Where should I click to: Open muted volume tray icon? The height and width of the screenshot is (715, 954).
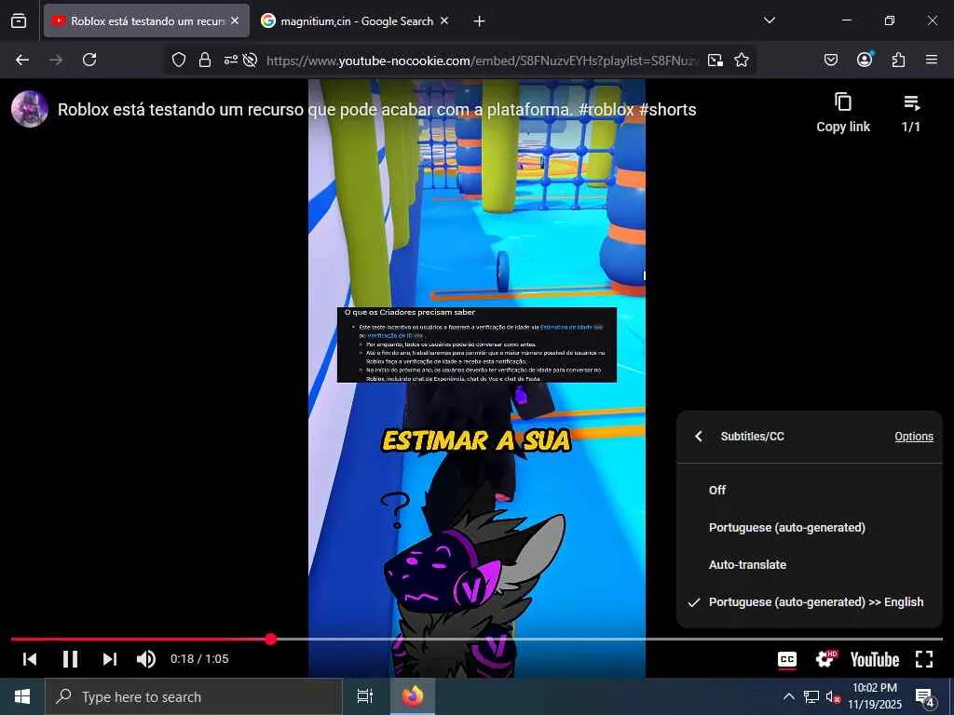[833, 697]
